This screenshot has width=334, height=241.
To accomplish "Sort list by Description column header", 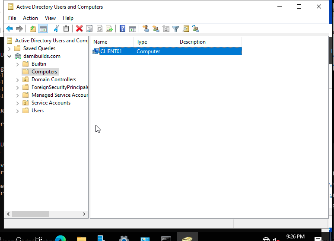I will pyautogui.click(x=209, y=42).
